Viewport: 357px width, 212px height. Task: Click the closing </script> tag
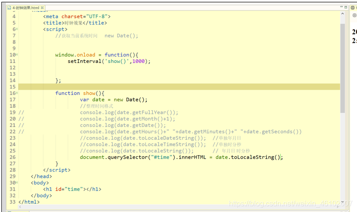[x=57, y=170]
